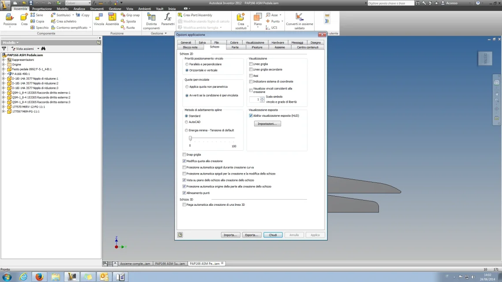Click the Ruota rotate tool

click(x=128, y=27)
